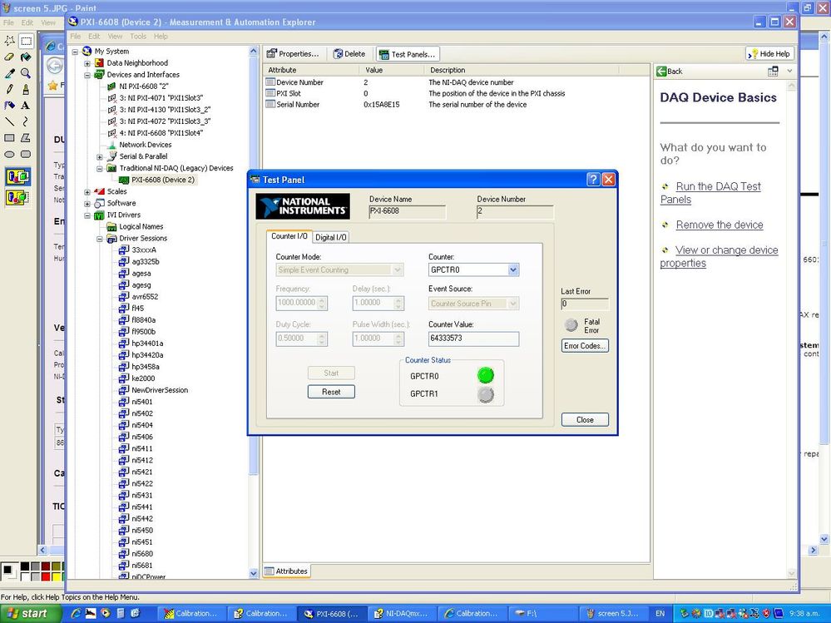Click the Hide Help button

[x=769, y=53]
